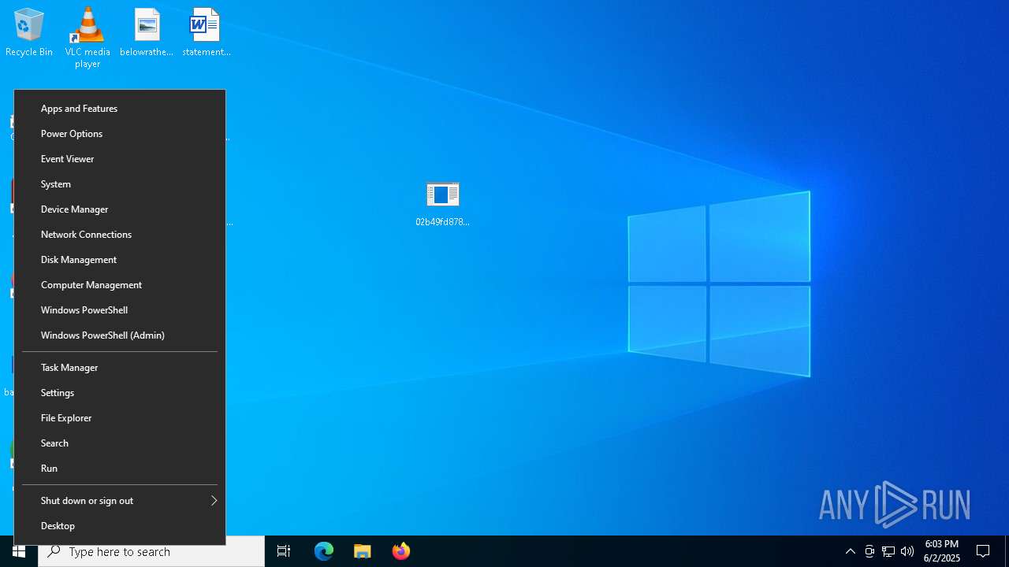Select Search in the context menu

tap(120, 443)
